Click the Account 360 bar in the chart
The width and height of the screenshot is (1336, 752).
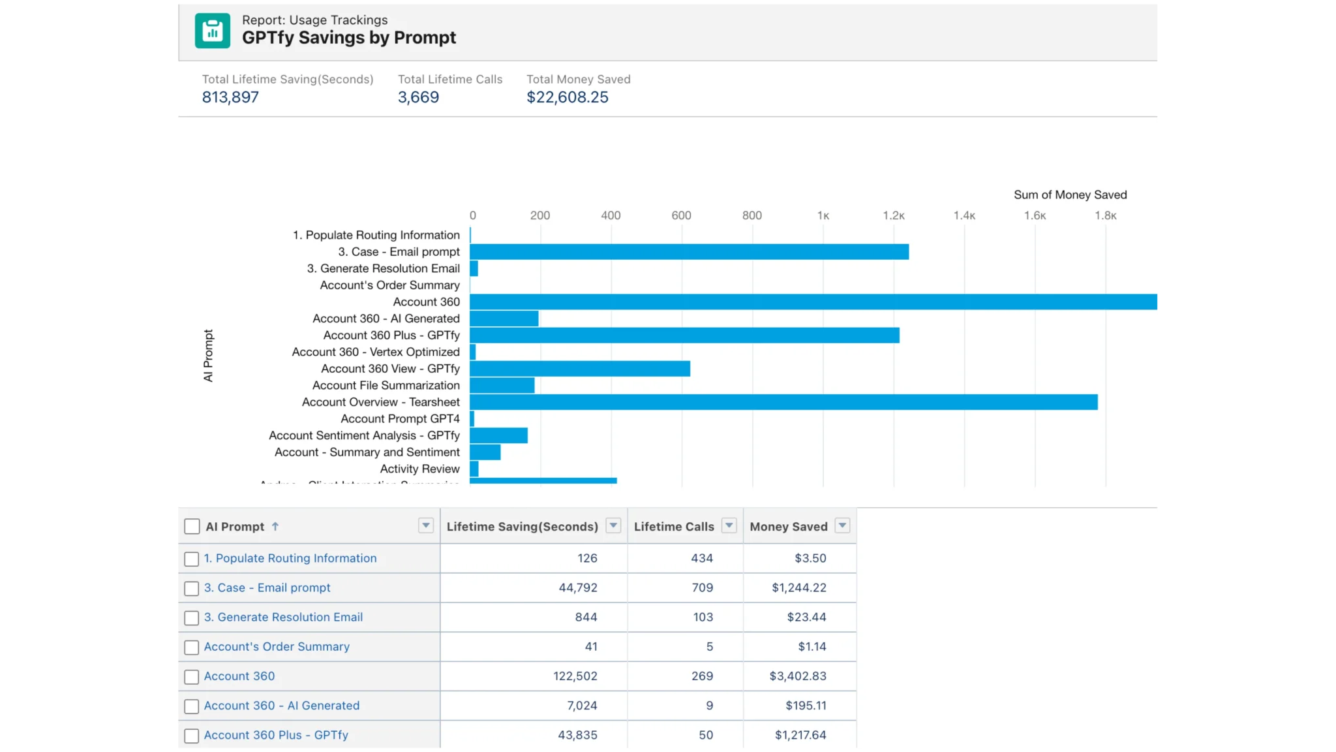tap(783, 302)
